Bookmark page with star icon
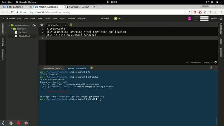The height and width of the screenshot is (126, 224). coord(190,12)
